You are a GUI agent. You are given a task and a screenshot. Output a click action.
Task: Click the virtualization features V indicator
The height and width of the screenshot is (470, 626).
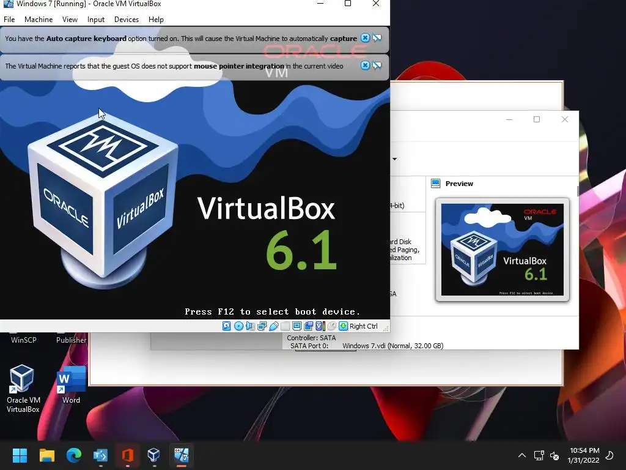320,326
